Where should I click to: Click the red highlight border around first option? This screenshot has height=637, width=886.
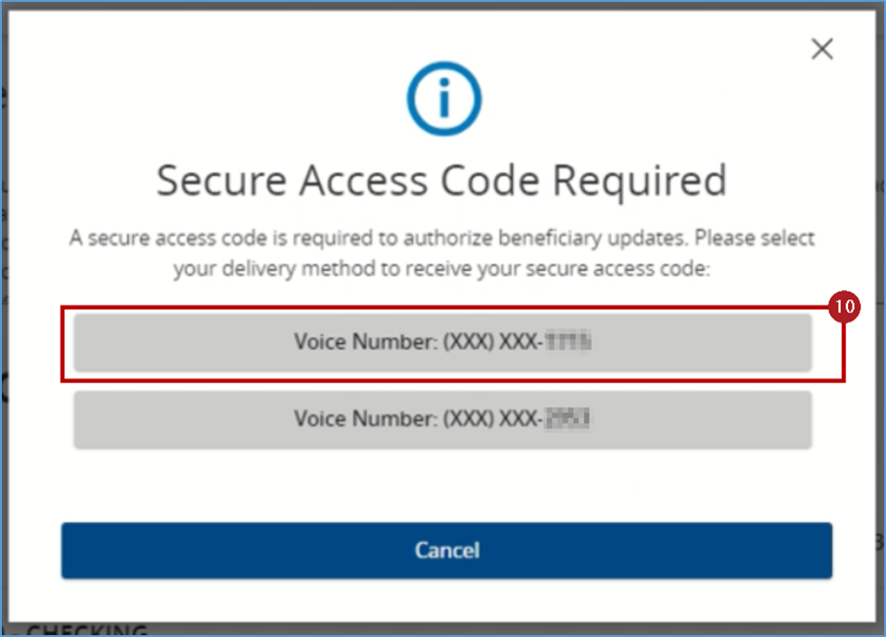click(x=453, y=308)
